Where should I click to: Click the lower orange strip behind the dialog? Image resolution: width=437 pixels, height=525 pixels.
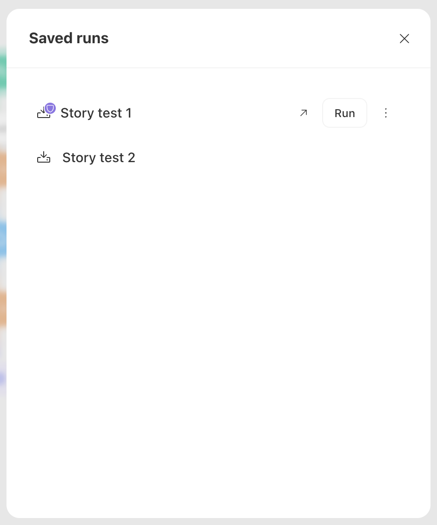point(3,308)
